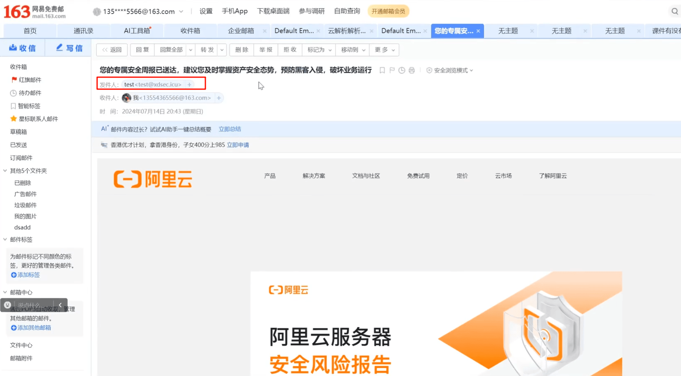
Task: Open the search magnifier icon at top right
Action: tap(674, 11)
